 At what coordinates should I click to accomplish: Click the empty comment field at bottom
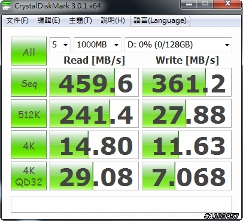point(121,204)
